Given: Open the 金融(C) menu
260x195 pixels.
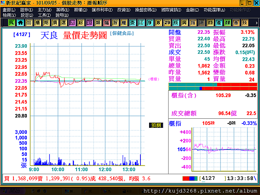Looking at the screenshot, I should click(192, 10).
